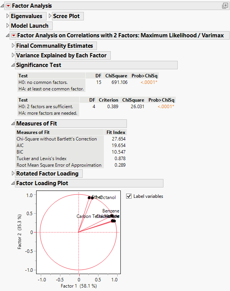Image resolution: width=230 pixels, height=291 pixels.
Task: Click the BIC fit index 10.547
Action: (118, 152)
